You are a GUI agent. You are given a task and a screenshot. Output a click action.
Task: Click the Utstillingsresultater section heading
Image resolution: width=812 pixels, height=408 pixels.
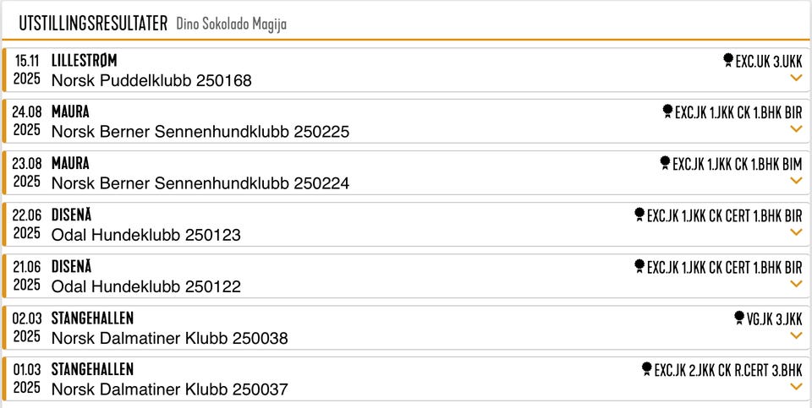(x=93, y=24)
